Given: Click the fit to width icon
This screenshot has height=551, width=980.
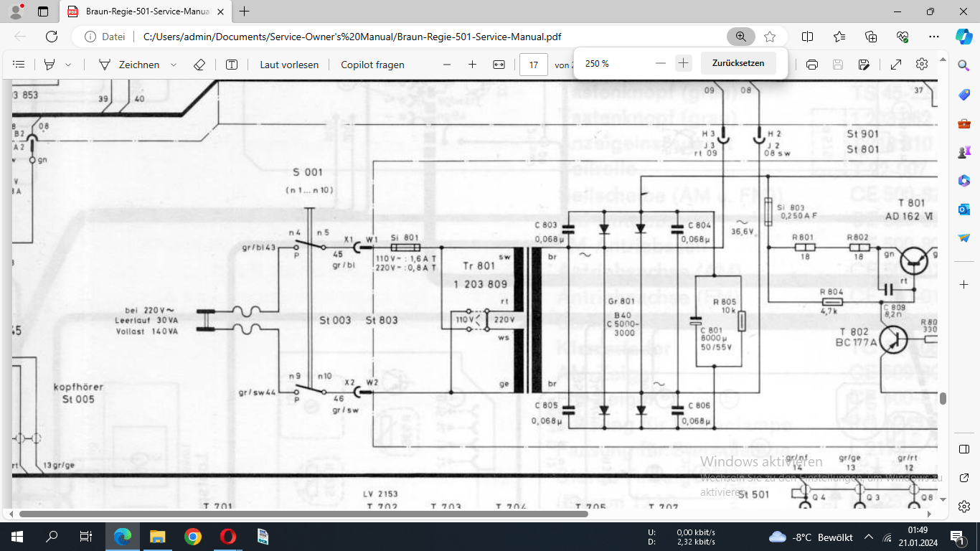Looking at the screenshot, I should pyautogui.click(x=499, y=65).
